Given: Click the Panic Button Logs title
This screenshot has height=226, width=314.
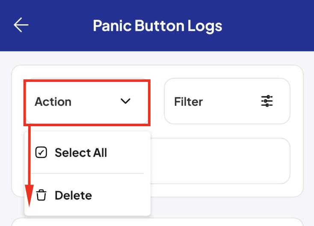Looking at the screenshot, I should [157, 26].
